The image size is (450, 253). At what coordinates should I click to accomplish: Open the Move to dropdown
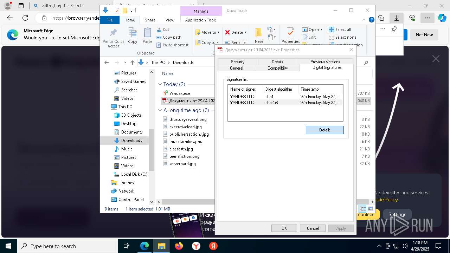pyautogui.click(x=207, y=32)
